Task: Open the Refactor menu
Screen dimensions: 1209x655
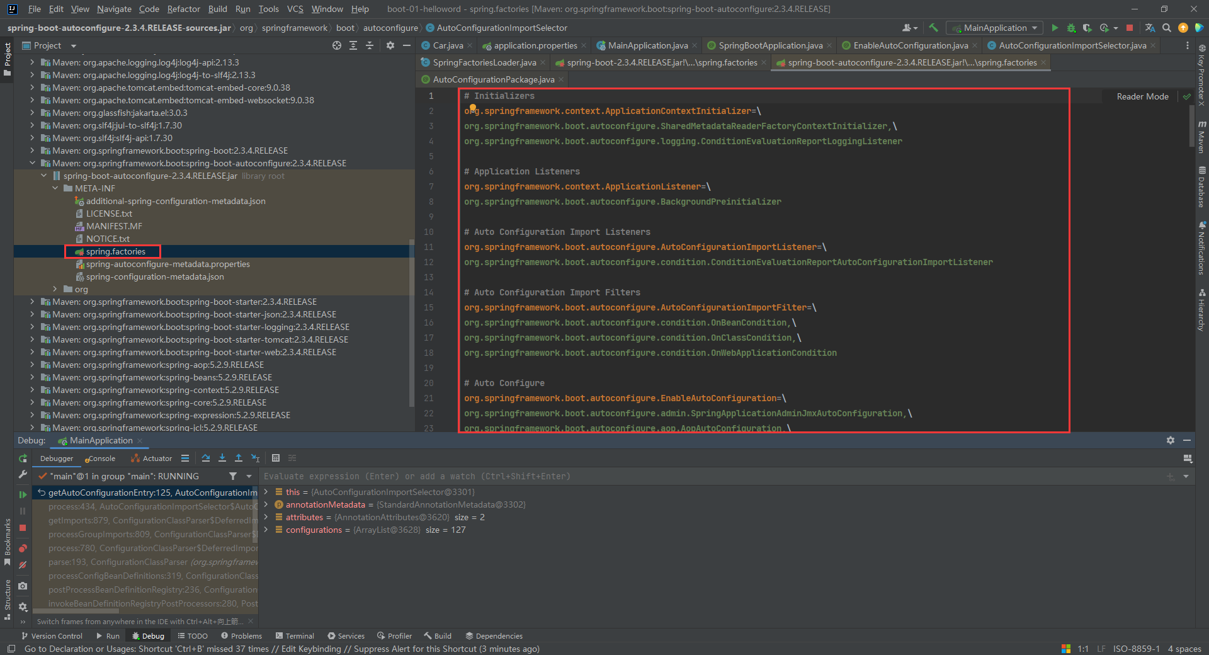Action: click(x=183, y=9)
